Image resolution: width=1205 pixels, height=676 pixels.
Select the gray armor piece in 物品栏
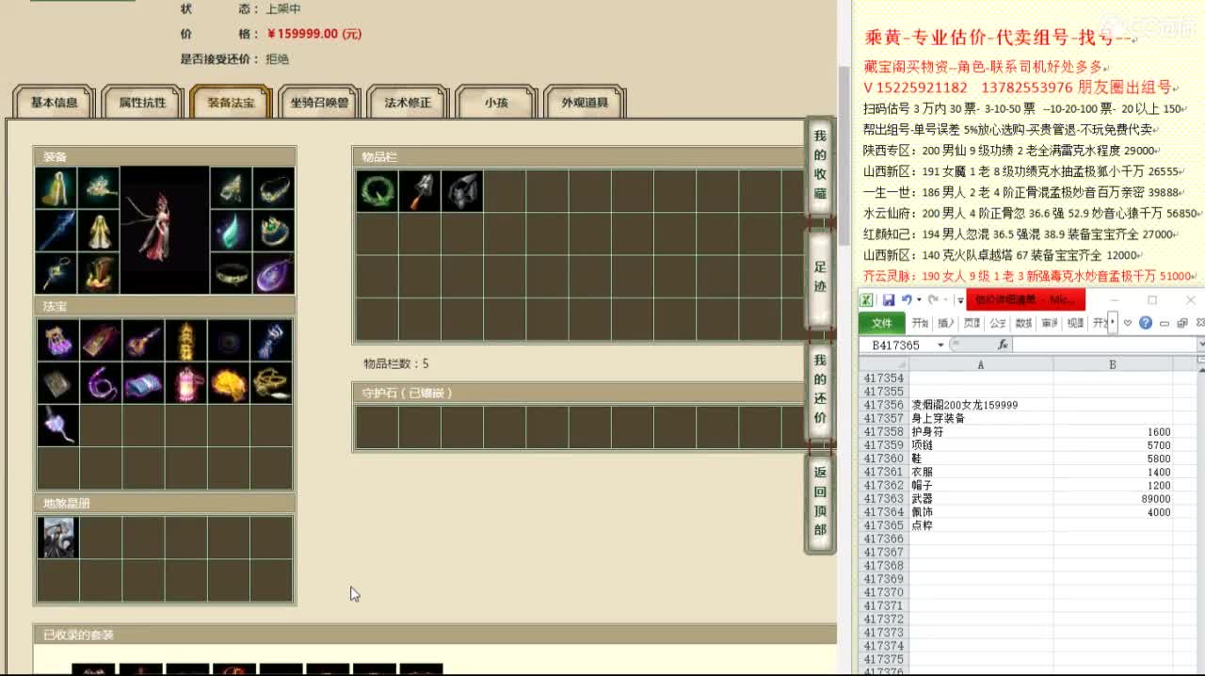[462, 191]
